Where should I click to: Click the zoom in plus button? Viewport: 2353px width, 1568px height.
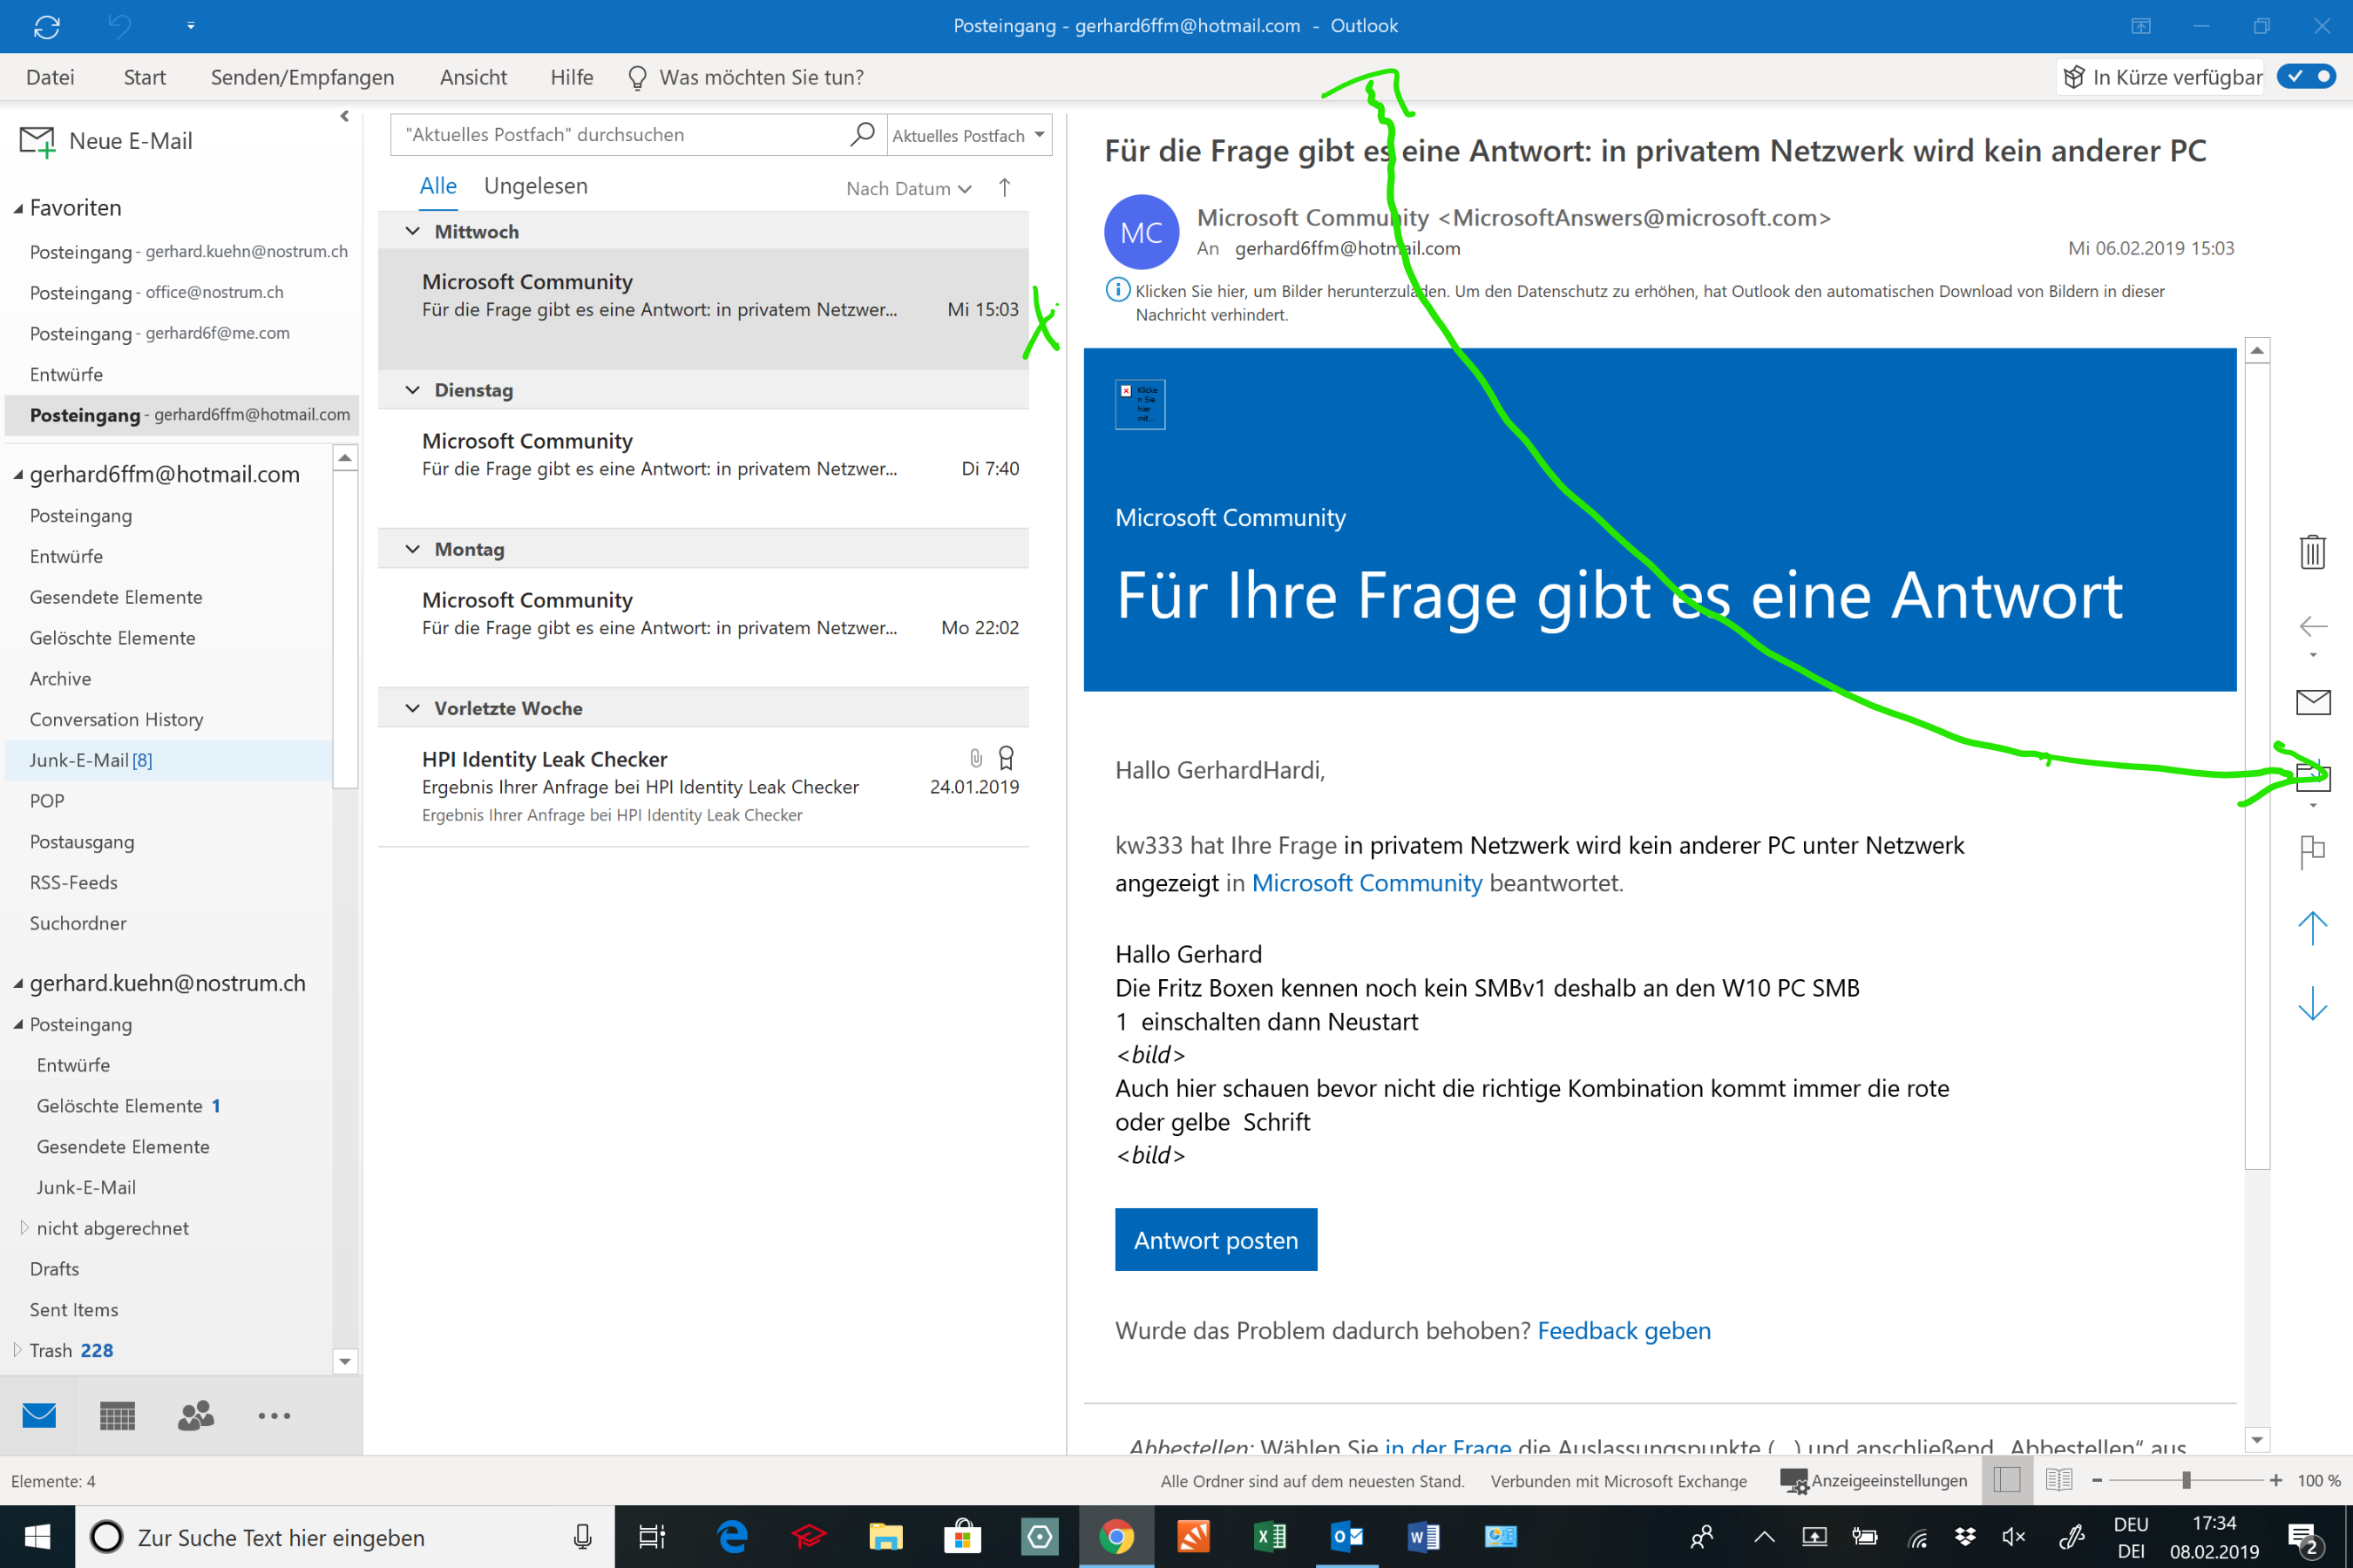click(x=2276, y=1480)
